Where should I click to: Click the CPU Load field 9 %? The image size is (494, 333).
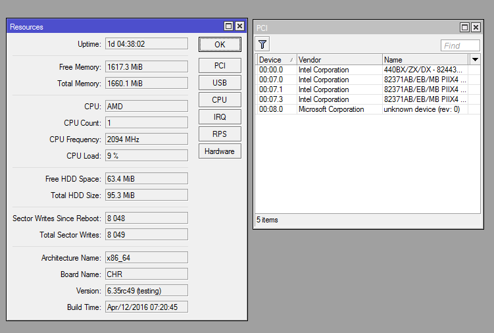pyautogui.click(x=147, y=155)
